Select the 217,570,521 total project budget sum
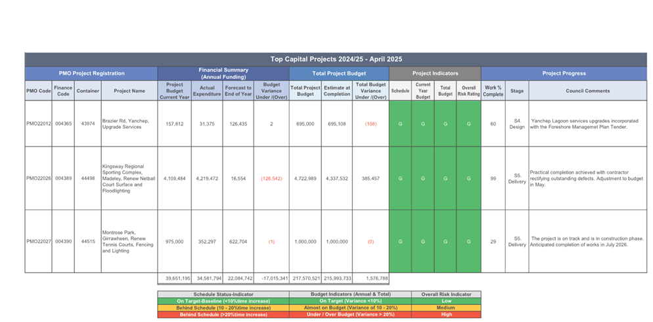653x322 pixels. pyautogui.click(x=305, y=279)
